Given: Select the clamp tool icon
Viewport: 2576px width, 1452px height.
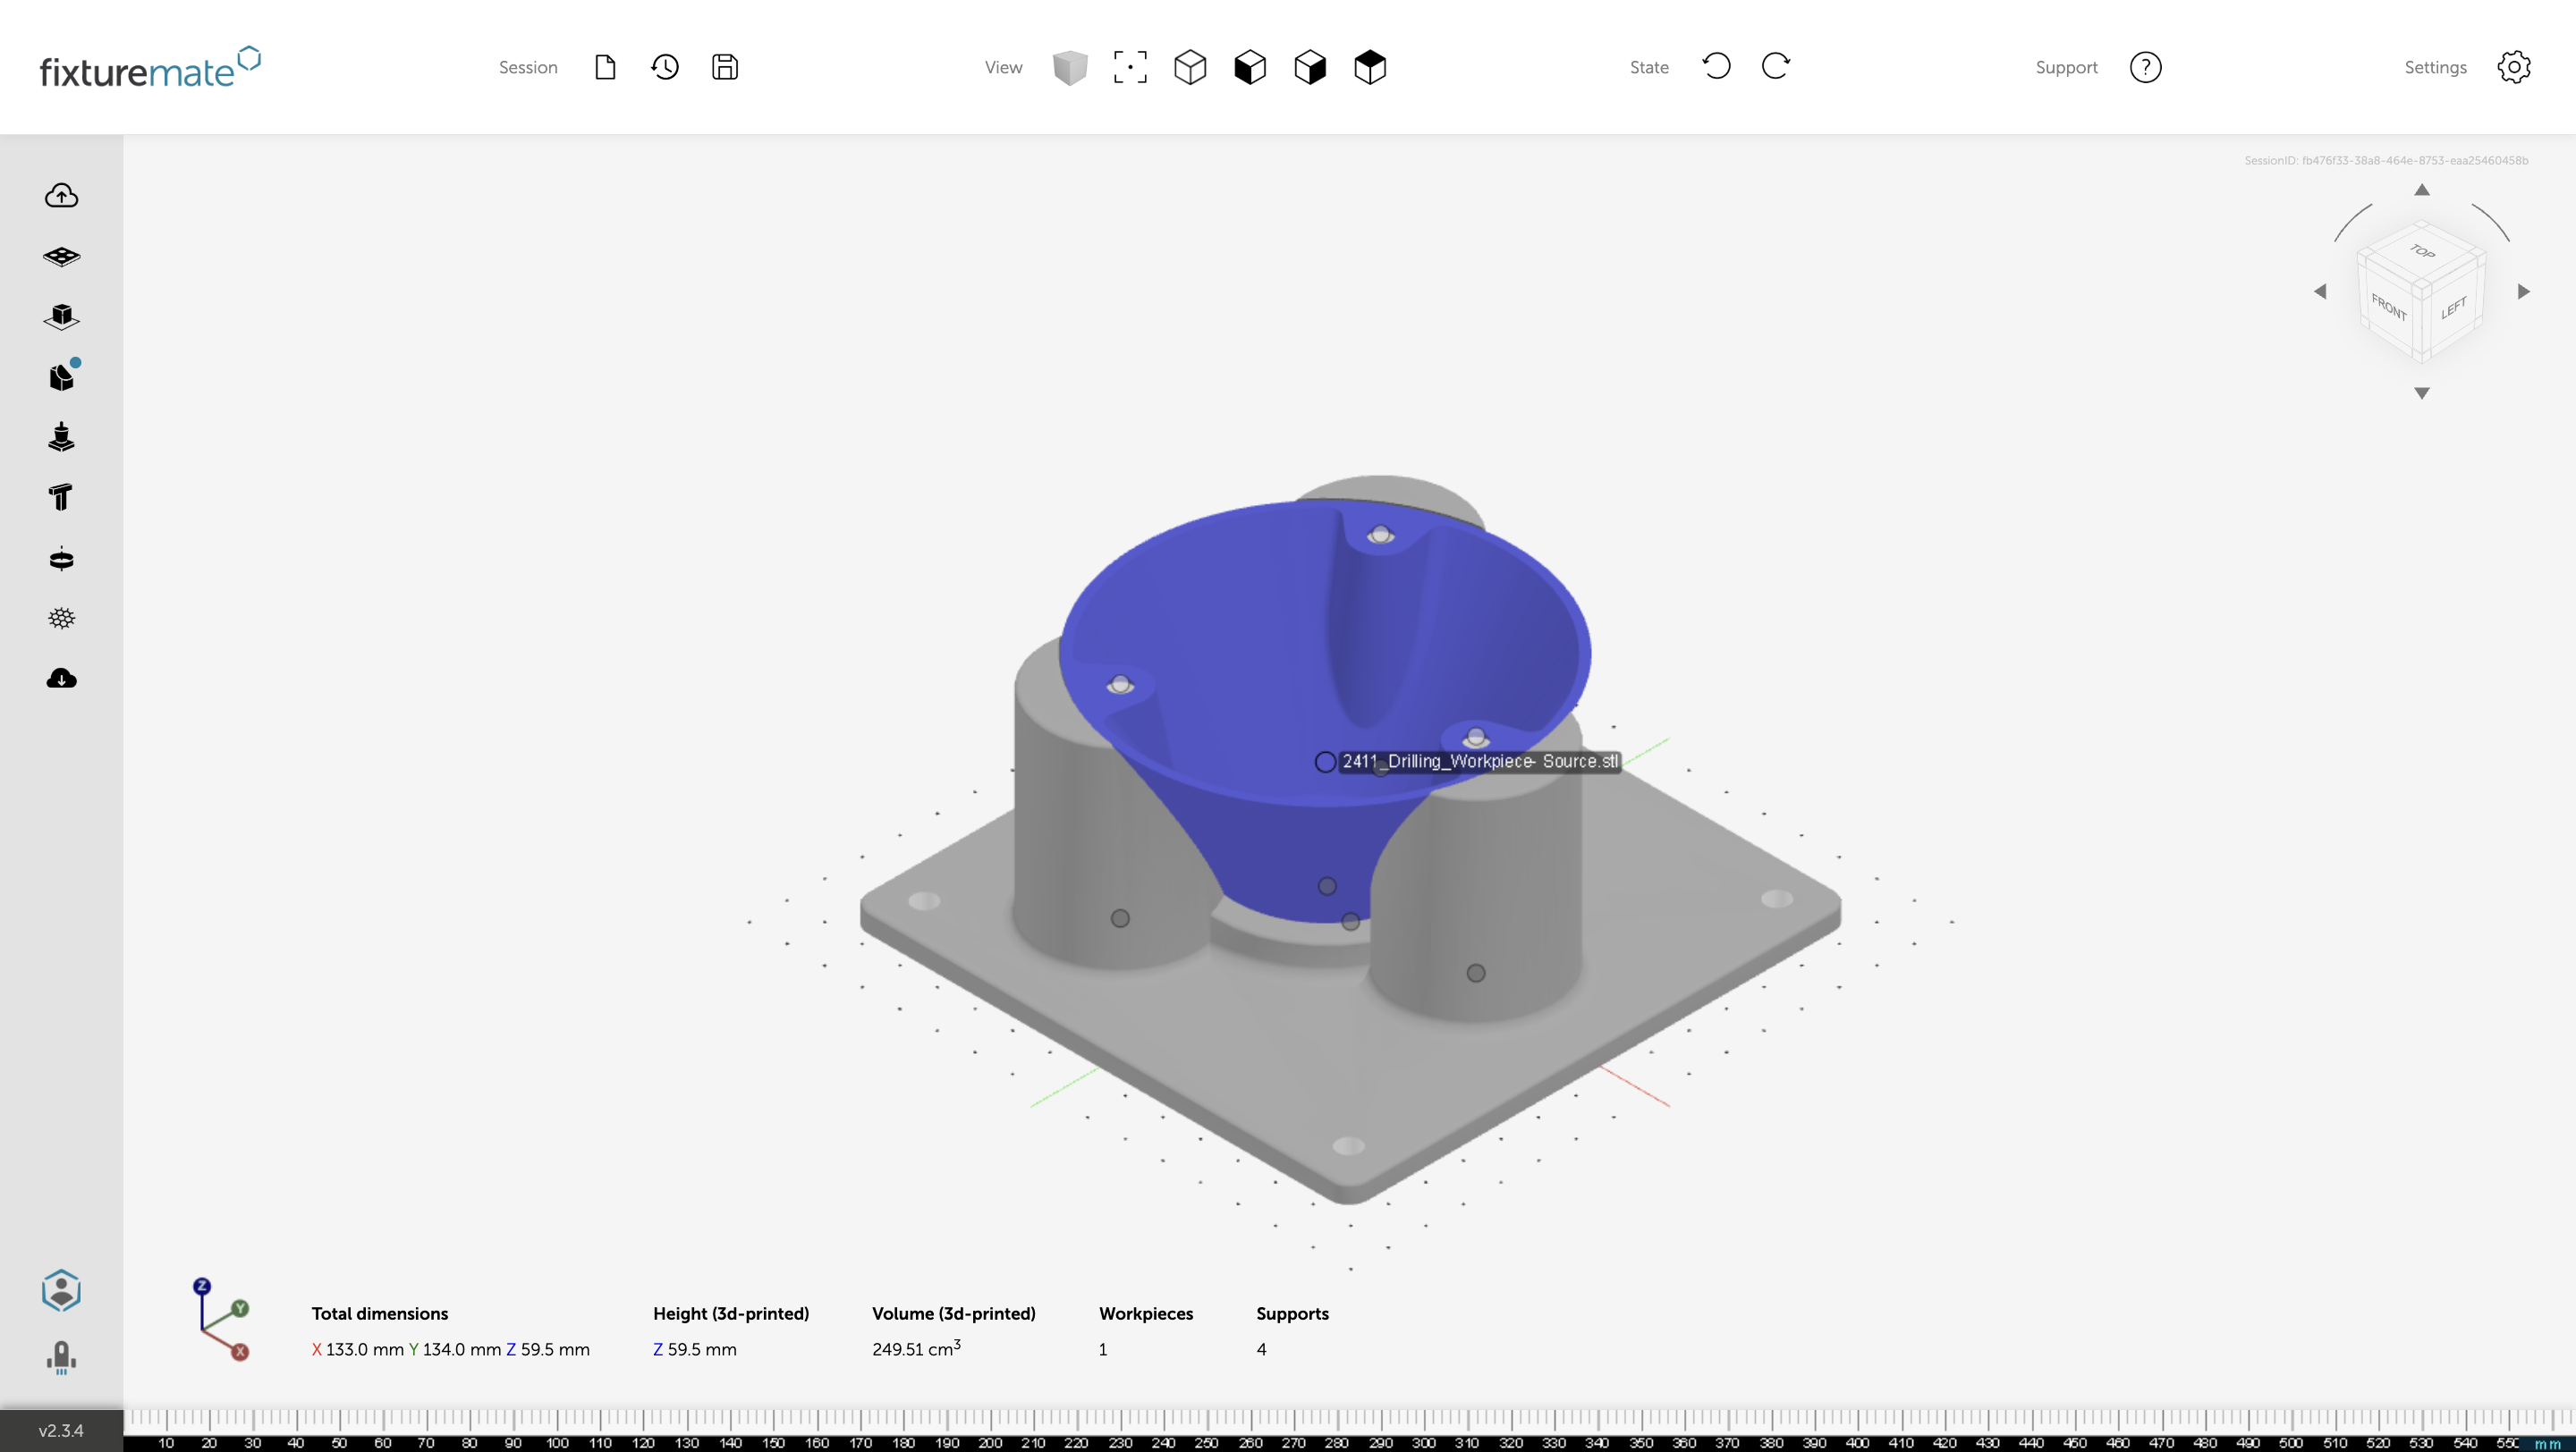Looking at the screenshot, I should coord(61,436).
